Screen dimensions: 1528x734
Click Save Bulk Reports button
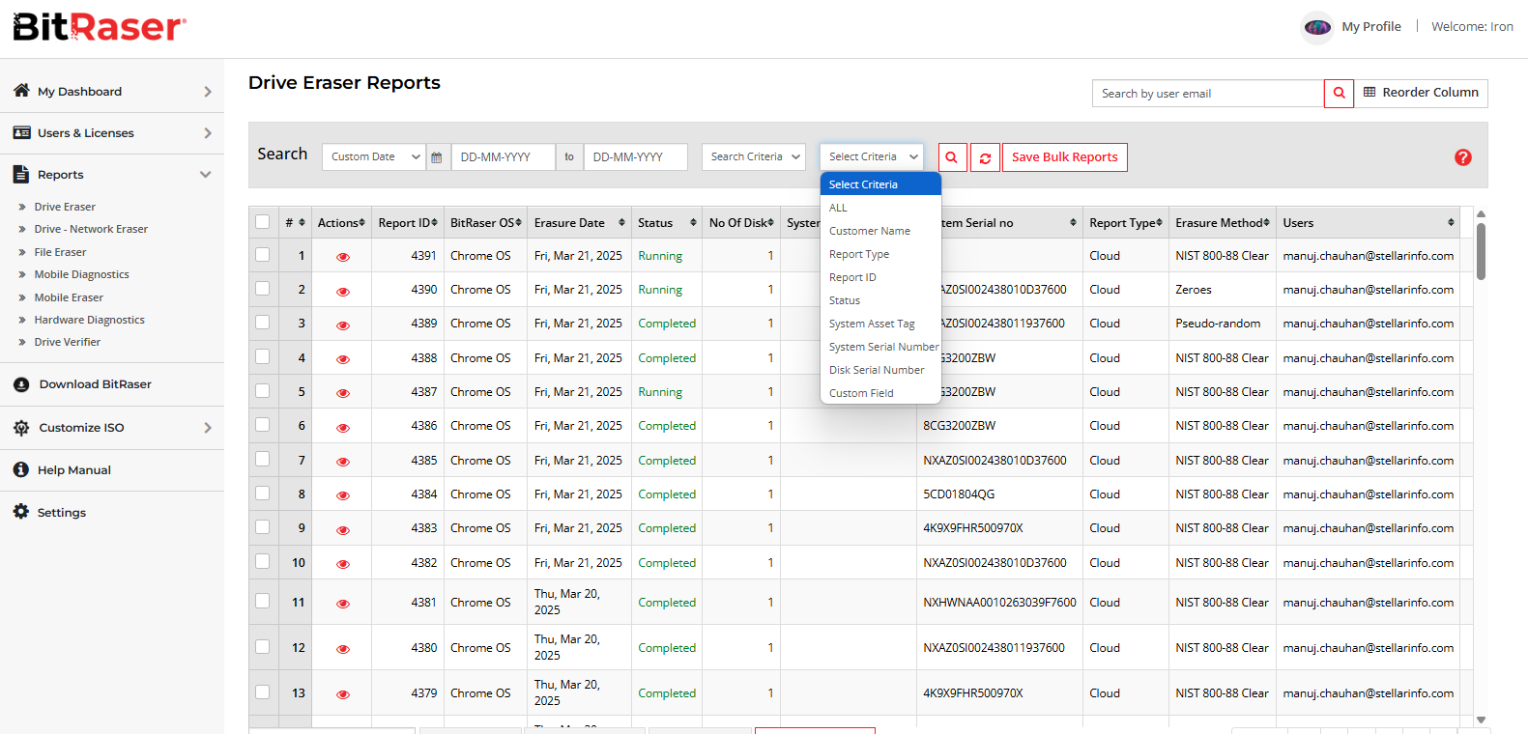point(1065,157)
